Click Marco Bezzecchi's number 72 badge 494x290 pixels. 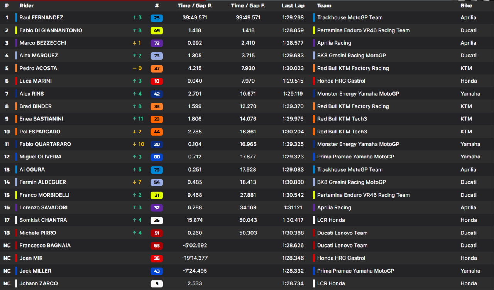[157, 43]
